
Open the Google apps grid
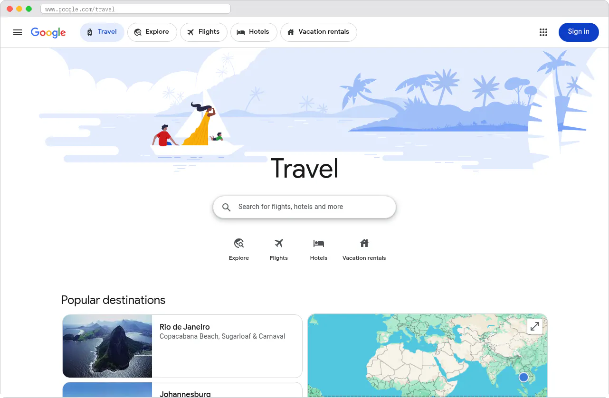543,32
